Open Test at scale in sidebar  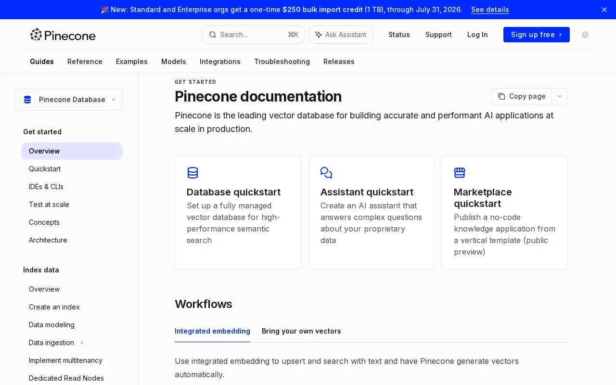coord(72,205)
